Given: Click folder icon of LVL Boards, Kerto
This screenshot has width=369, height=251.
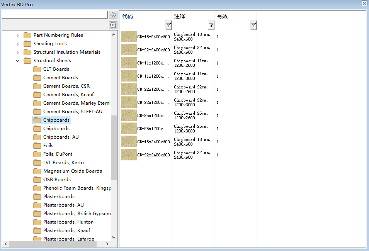Looking at the screenshot, I should coord(37,163).
